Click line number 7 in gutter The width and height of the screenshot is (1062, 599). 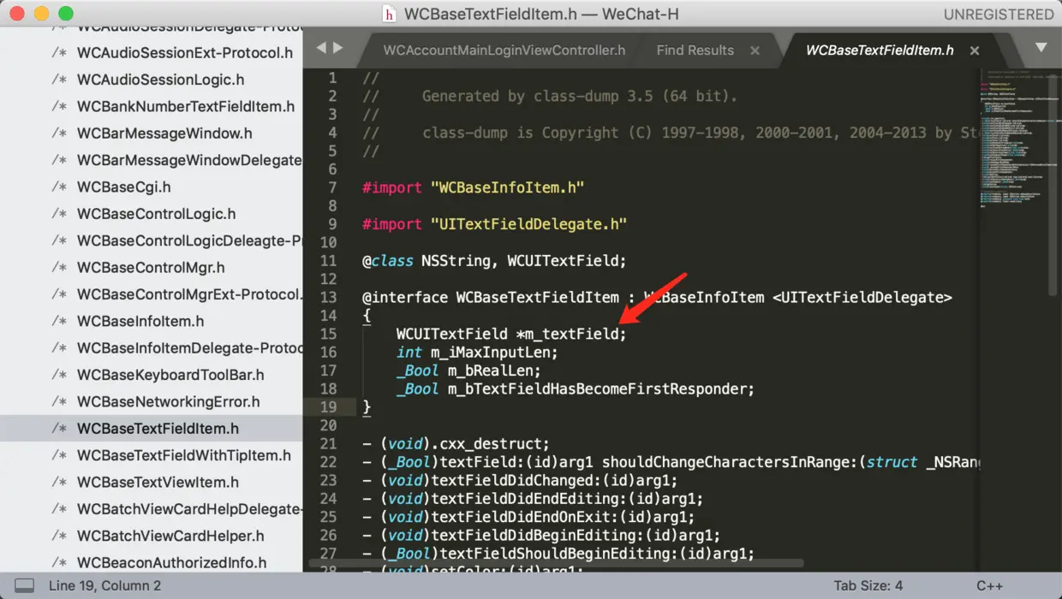pos(333,187)
